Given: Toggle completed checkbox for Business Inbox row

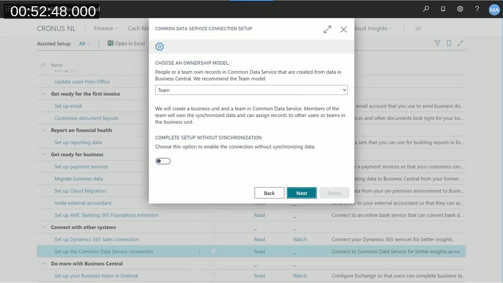Looking at the screenshot, I should tap(213, 276).
